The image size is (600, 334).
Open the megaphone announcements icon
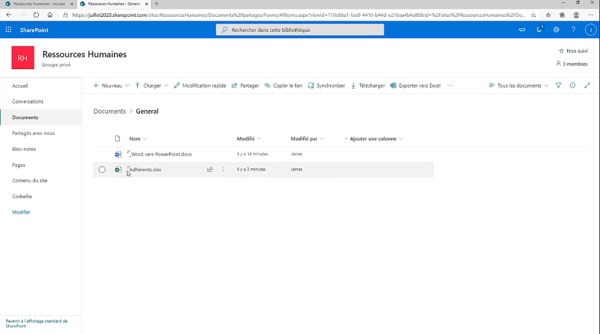pos(522,30)
